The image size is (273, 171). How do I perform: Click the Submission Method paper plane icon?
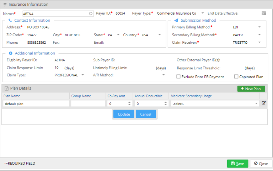(176, 20)
